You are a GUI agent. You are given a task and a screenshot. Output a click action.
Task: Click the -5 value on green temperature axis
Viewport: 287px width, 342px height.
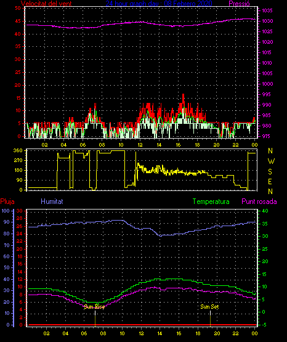[265, 325]
